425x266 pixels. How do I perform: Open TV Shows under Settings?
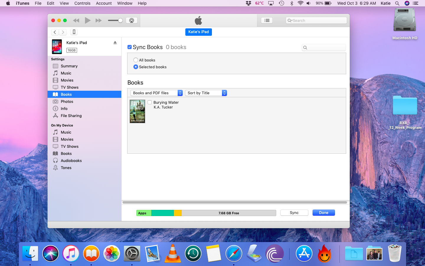click(84, 87)
